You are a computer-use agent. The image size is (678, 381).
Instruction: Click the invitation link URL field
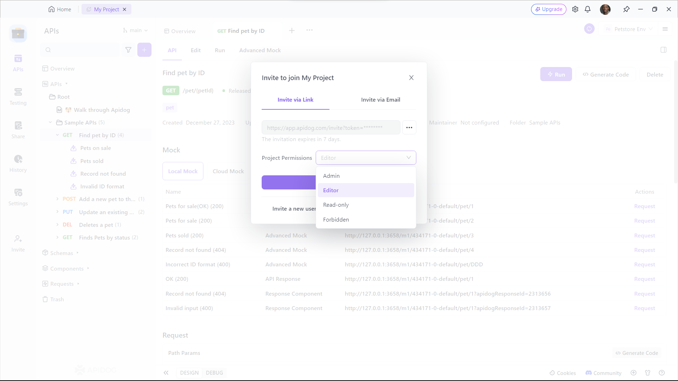331,128
